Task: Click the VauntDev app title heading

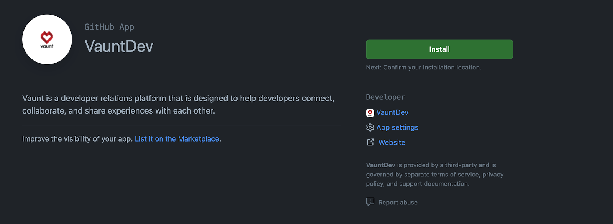Action: point(119,46)
